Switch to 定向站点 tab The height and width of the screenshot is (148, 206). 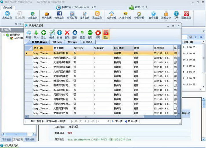click(88, 42)
